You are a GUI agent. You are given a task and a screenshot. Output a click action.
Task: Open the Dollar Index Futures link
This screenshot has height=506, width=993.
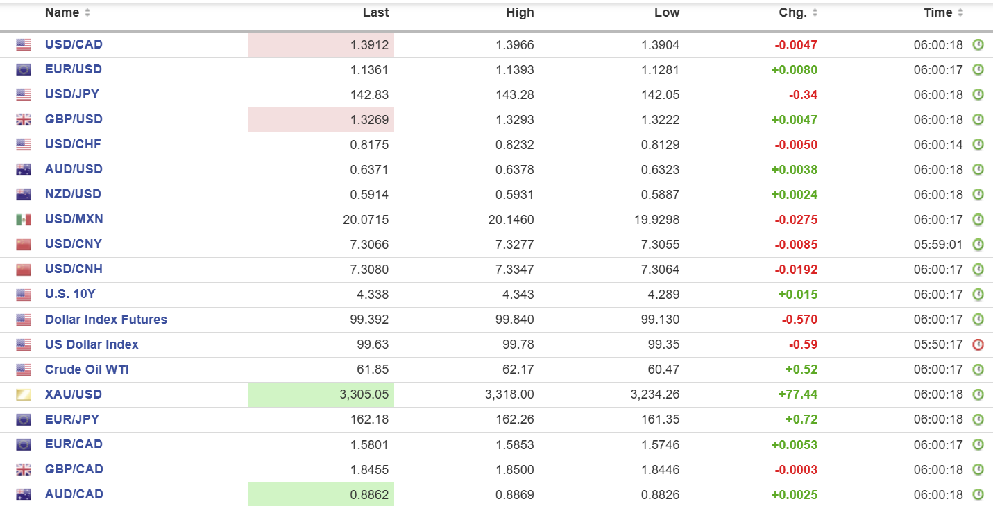(x=106, y=320)
